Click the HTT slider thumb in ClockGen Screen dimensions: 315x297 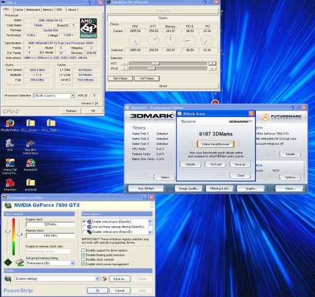point(156,63)
